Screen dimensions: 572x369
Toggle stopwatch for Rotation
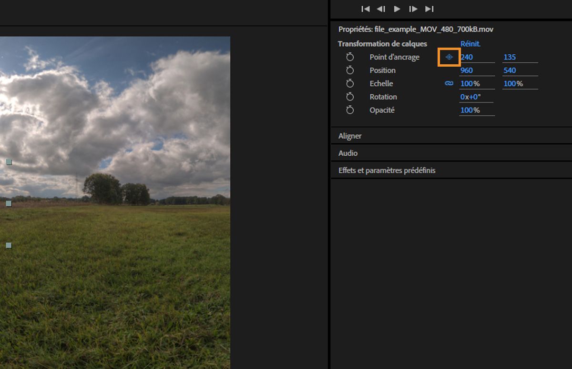(350, 97)
